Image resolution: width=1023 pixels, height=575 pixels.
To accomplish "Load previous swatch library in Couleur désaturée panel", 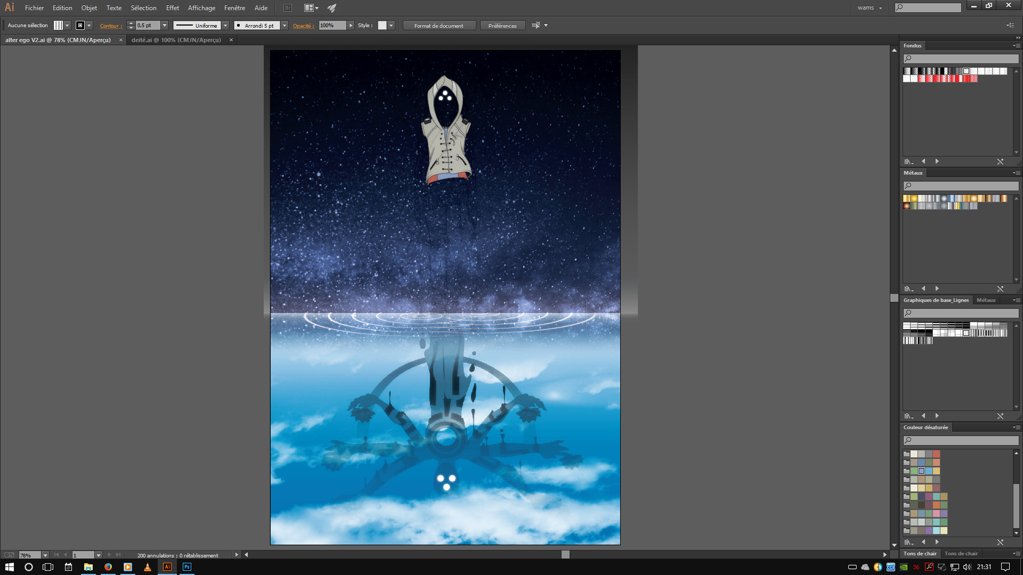I will coord(923,542).
